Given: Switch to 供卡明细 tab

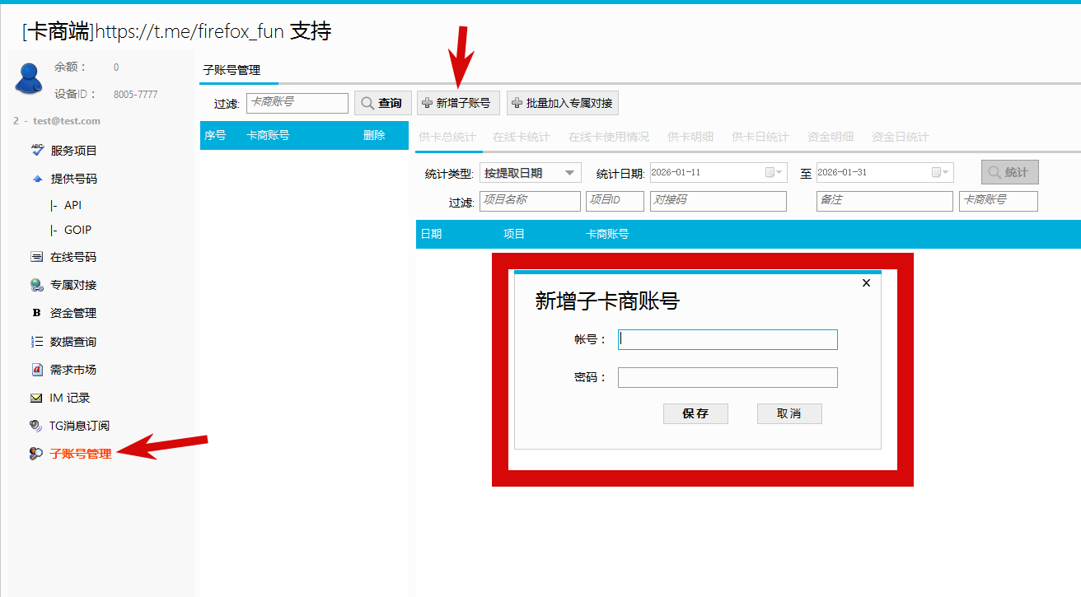Looking at the screenshot, I should [690, 137].
